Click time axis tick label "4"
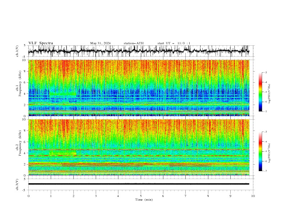The height and width of the screenshot is (220, 285). tap(118, 196)
